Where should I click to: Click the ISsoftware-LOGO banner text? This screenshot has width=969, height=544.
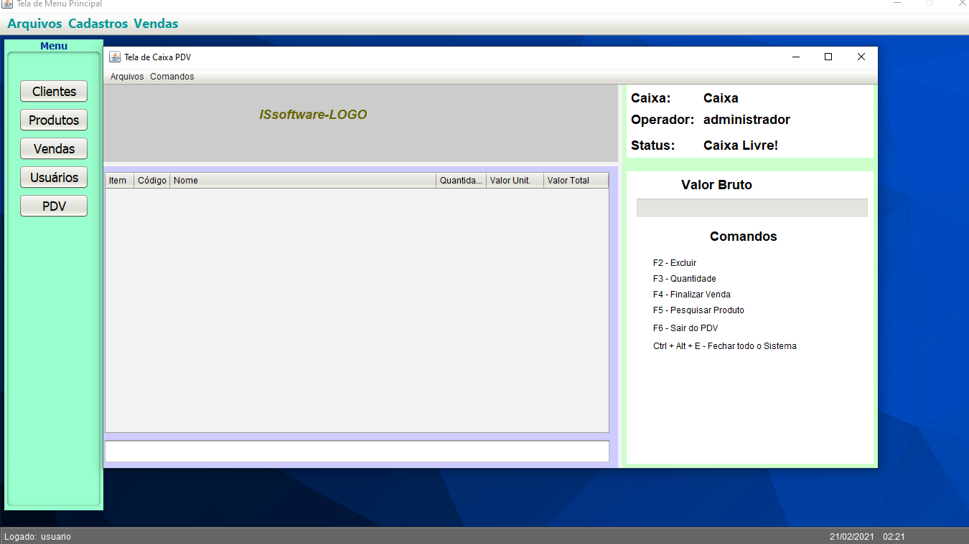(313, 115)
